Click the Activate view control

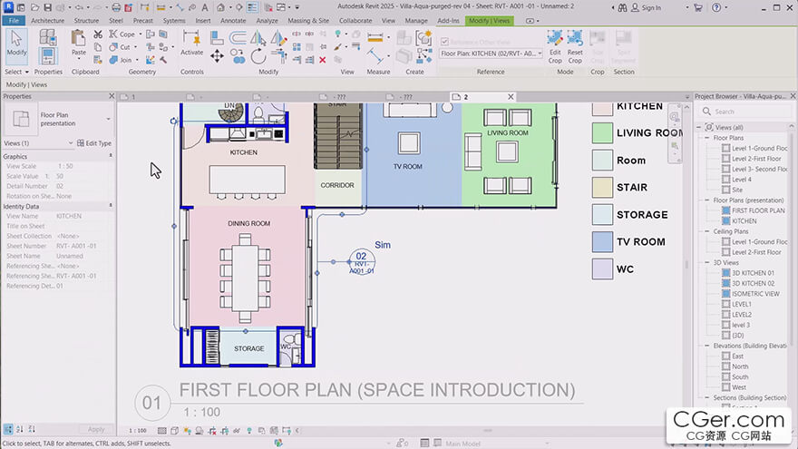pos(192,41)
